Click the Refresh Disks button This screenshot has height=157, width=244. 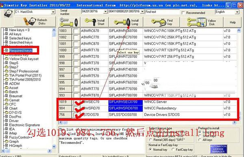point(35,22)
